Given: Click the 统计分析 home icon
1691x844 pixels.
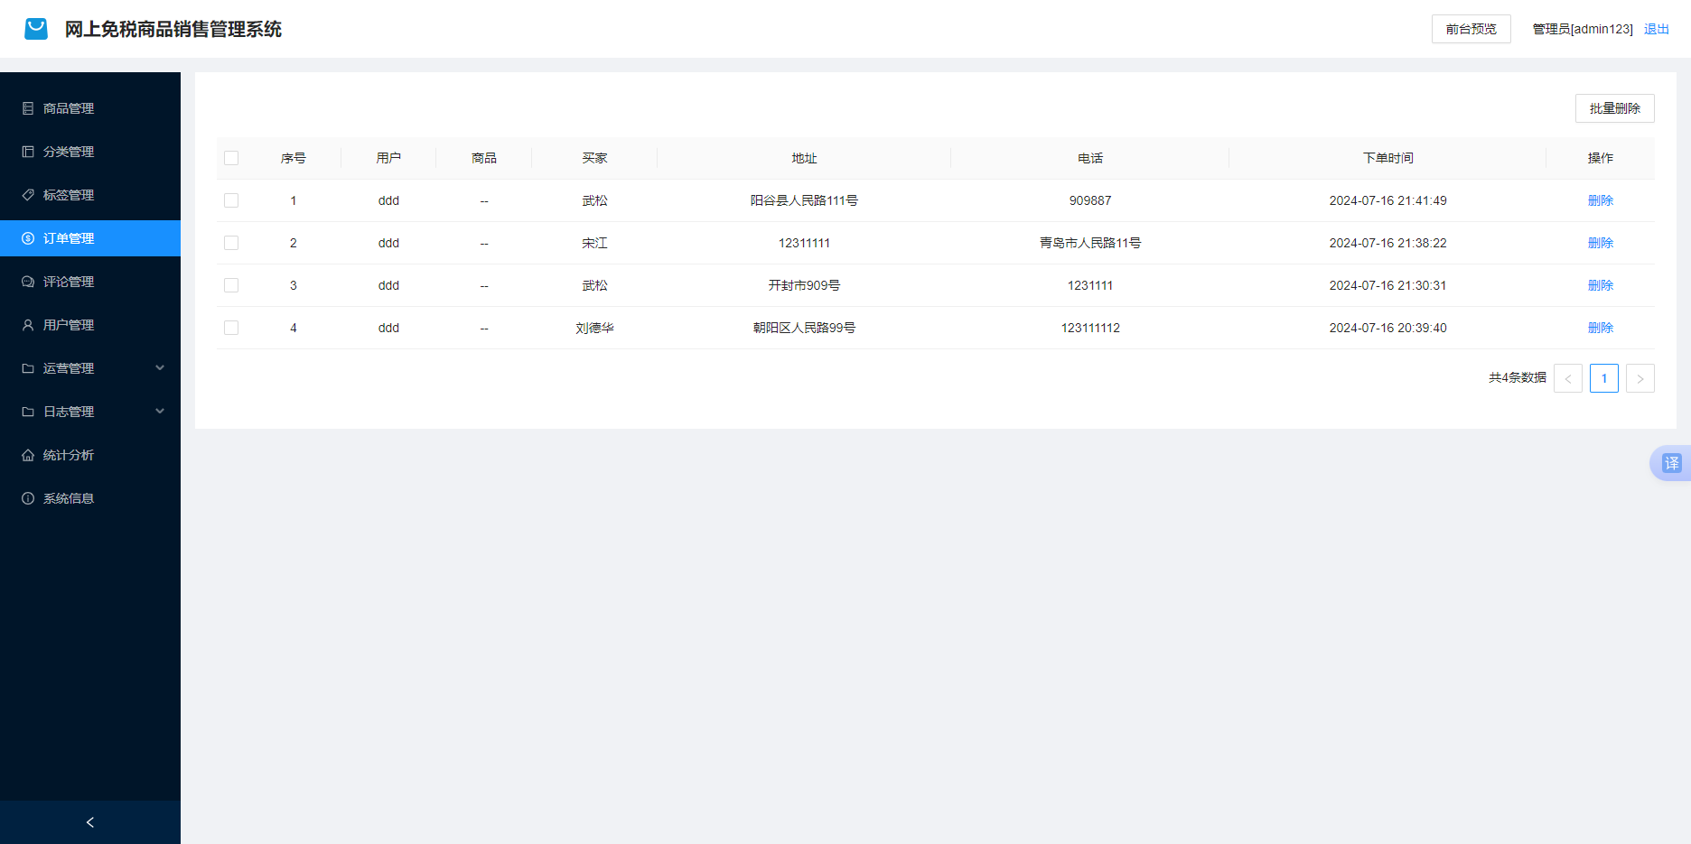Looking at the screenshot, I should click(28, 455).
